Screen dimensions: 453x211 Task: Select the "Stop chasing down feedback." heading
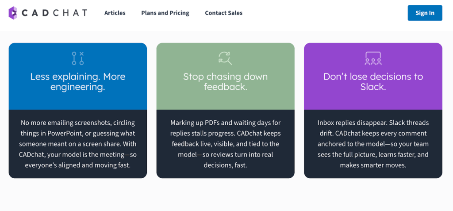point(225,82)
